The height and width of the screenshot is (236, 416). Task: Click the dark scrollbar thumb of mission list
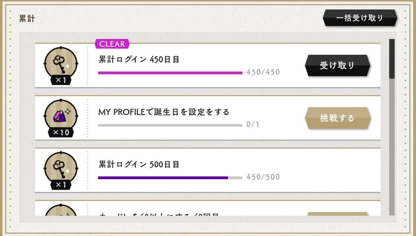[392, 59]
